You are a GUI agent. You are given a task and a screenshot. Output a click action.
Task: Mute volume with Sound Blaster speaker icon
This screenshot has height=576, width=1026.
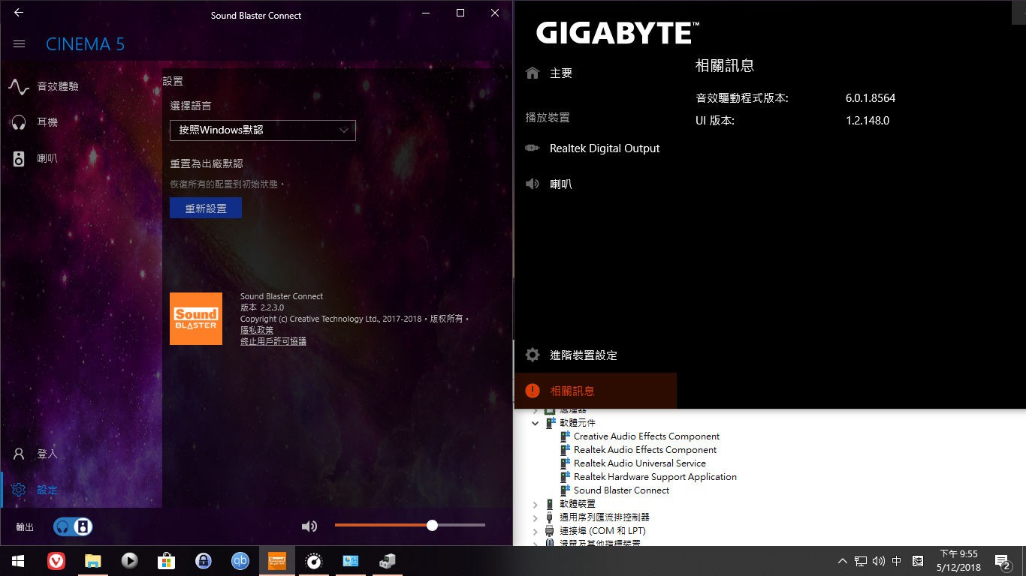click(309, 526)
